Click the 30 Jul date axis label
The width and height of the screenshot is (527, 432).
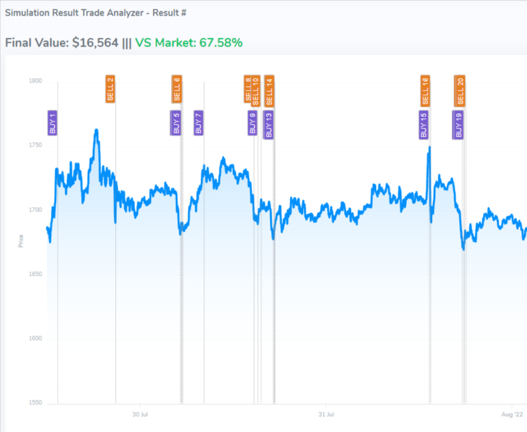pyautogui.click(x=140, y=415)
